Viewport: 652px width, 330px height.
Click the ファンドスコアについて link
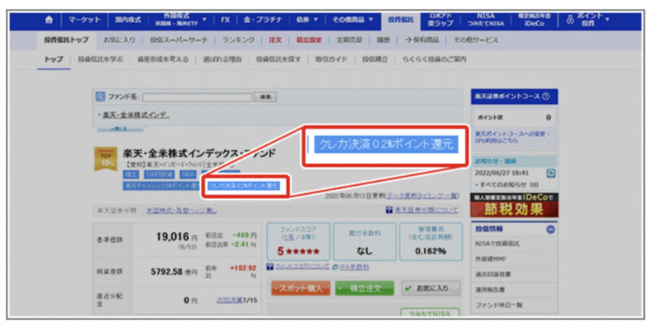click(302, 266)
